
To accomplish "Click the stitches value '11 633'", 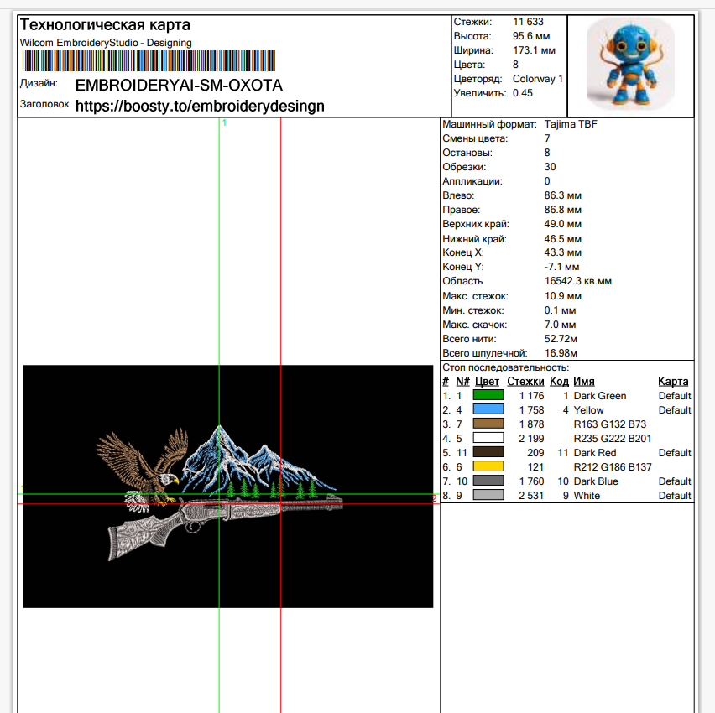I will point(528,22).
